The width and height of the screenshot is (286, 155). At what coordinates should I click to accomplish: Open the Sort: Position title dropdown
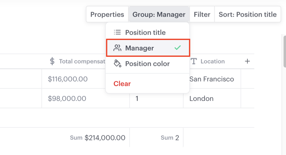coord(247,15)
